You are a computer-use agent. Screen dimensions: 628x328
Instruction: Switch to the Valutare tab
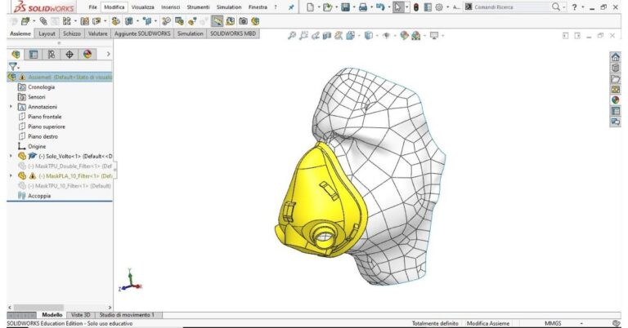coord(98,34)
